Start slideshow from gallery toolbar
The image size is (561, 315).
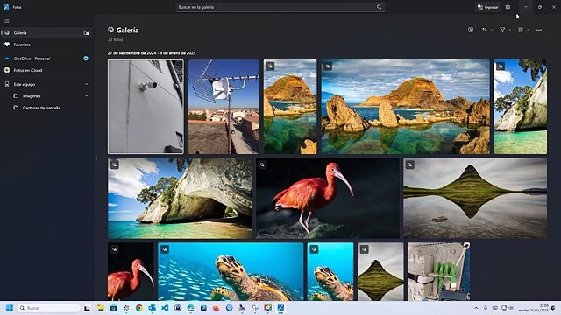tap(471, 30)
